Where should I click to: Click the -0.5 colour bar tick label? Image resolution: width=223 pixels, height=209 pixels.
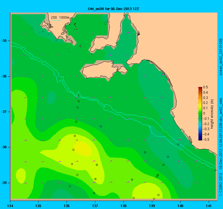pyautogui.click(x=206, y=140)
